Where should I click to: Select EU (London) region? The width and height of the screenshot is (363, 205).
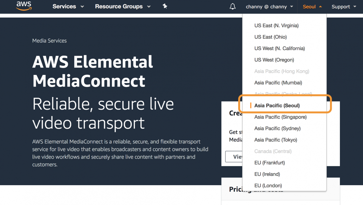tap(268, 185)
